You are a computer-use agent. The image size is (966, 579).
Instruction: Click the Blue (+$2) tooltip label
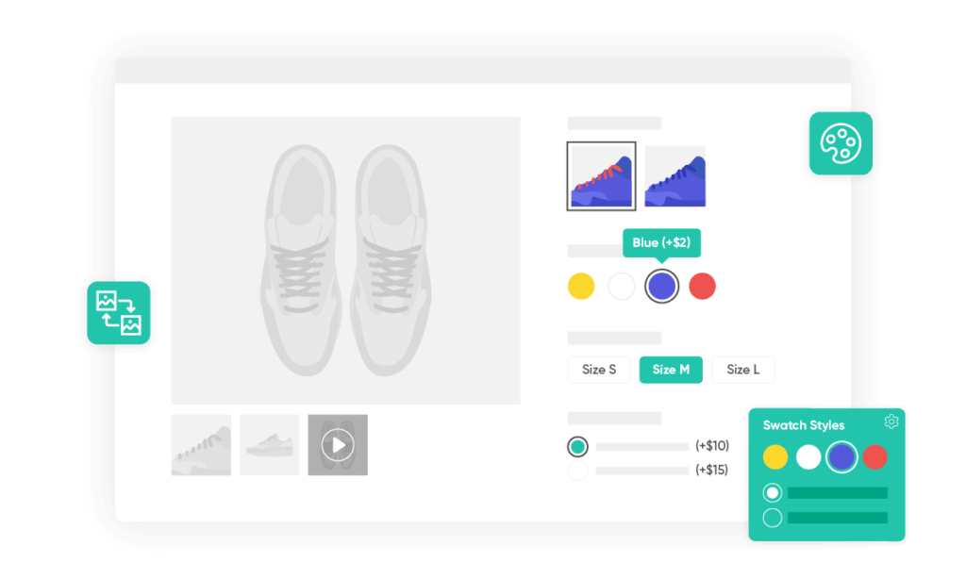(661, 242)
